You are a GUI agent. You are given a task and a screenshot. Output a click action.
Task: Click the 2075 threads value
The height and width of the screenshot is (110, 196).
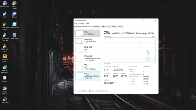115,76
